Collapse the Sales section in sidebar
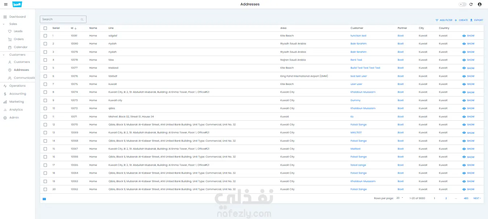This screenshot has width=488, height=219. point(4,24)
